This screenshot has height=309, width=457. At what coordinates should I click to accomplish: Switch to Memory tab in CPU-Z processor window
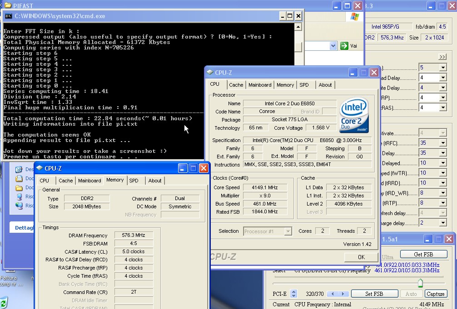click(x=285, y=85)
